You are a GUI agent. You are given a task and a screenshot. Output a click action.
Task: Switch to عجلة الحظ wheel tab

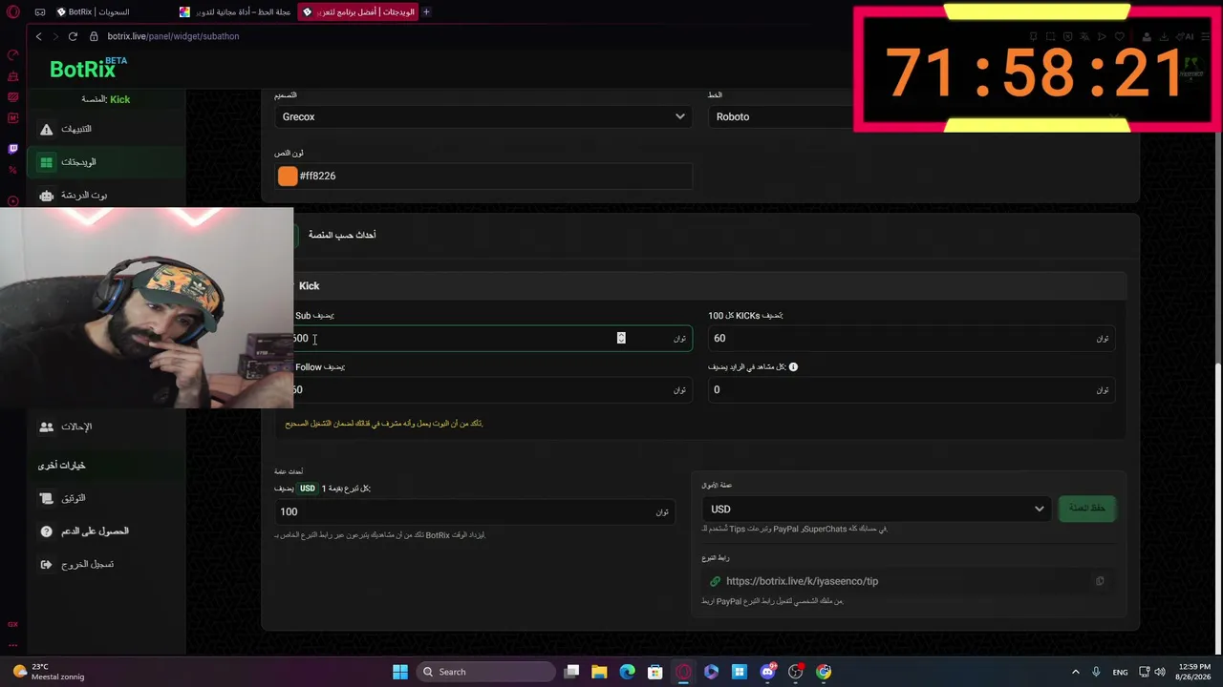(x=236, y=12)
